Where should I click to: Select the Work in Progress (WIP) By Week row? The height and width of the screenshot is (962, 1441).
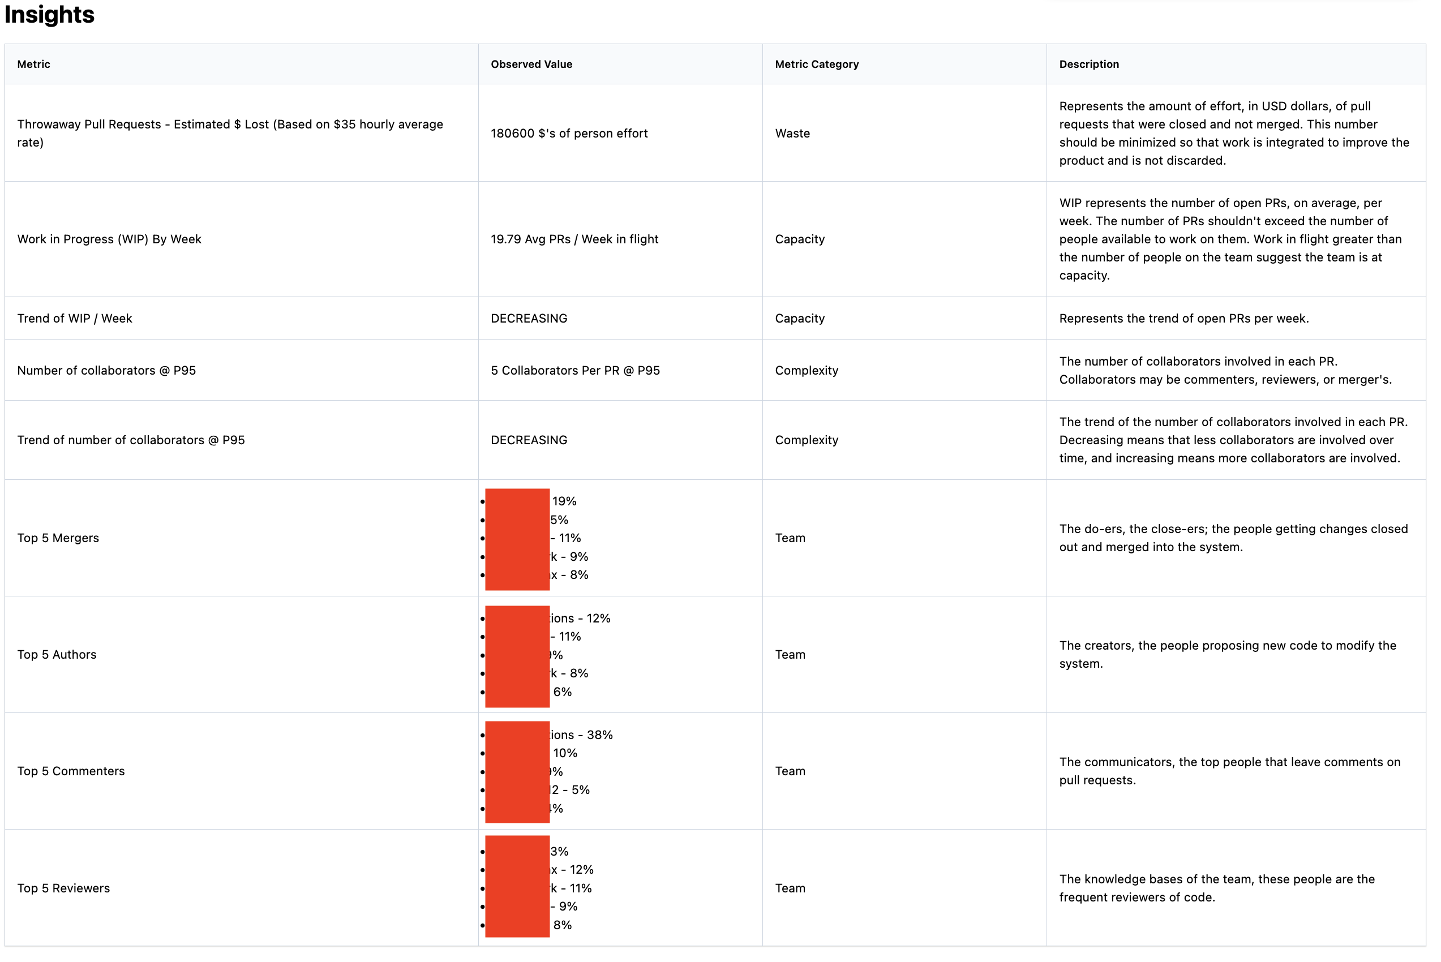click(110, 240)
